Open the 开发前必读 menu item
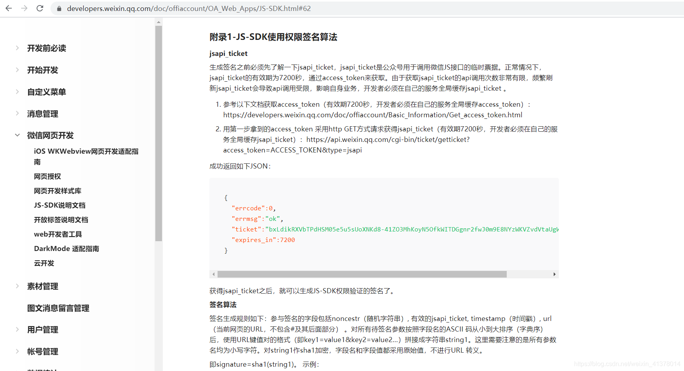 47,48
